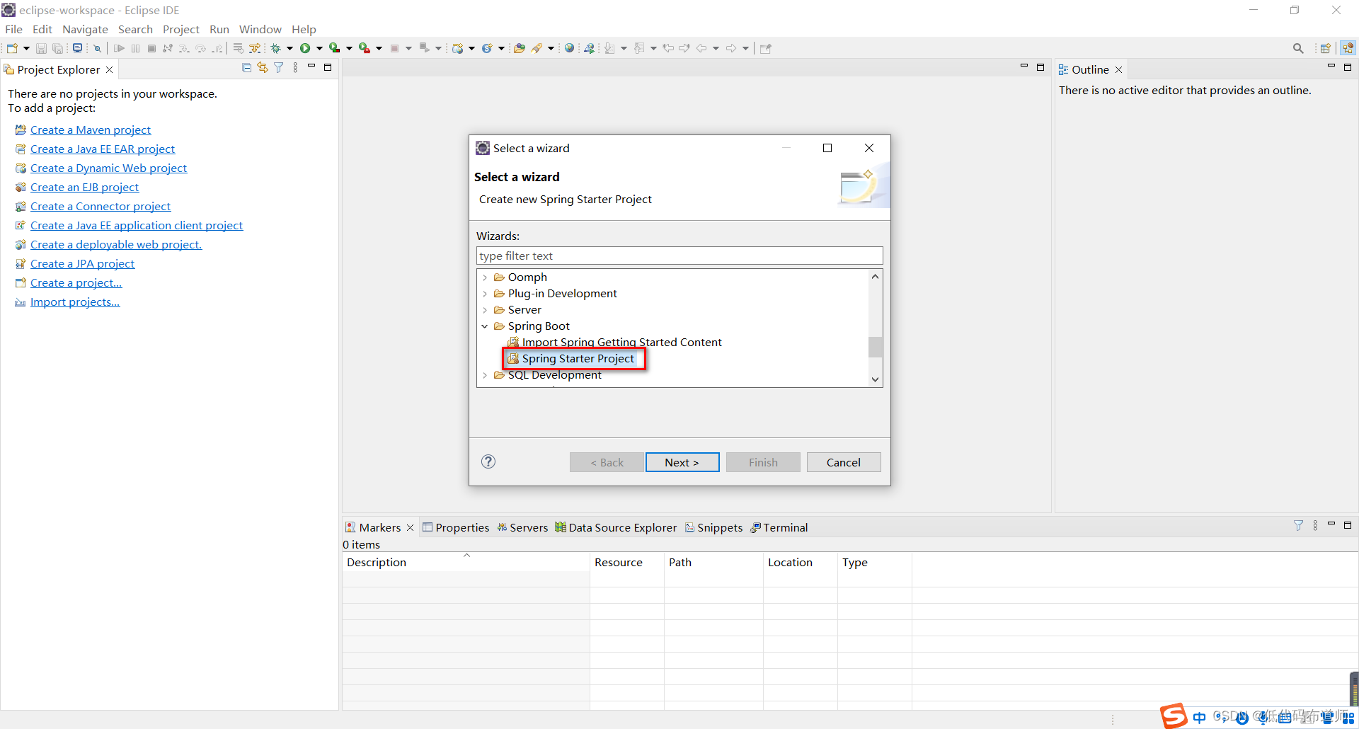Click the Save All toolbar icon
Viewport: 1359px width, 729px height.
coord(58,48)
